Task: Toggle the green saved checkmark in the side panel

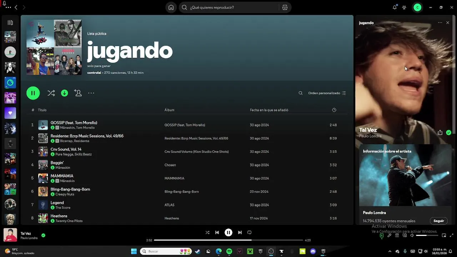Action: [x=448, y=132]
